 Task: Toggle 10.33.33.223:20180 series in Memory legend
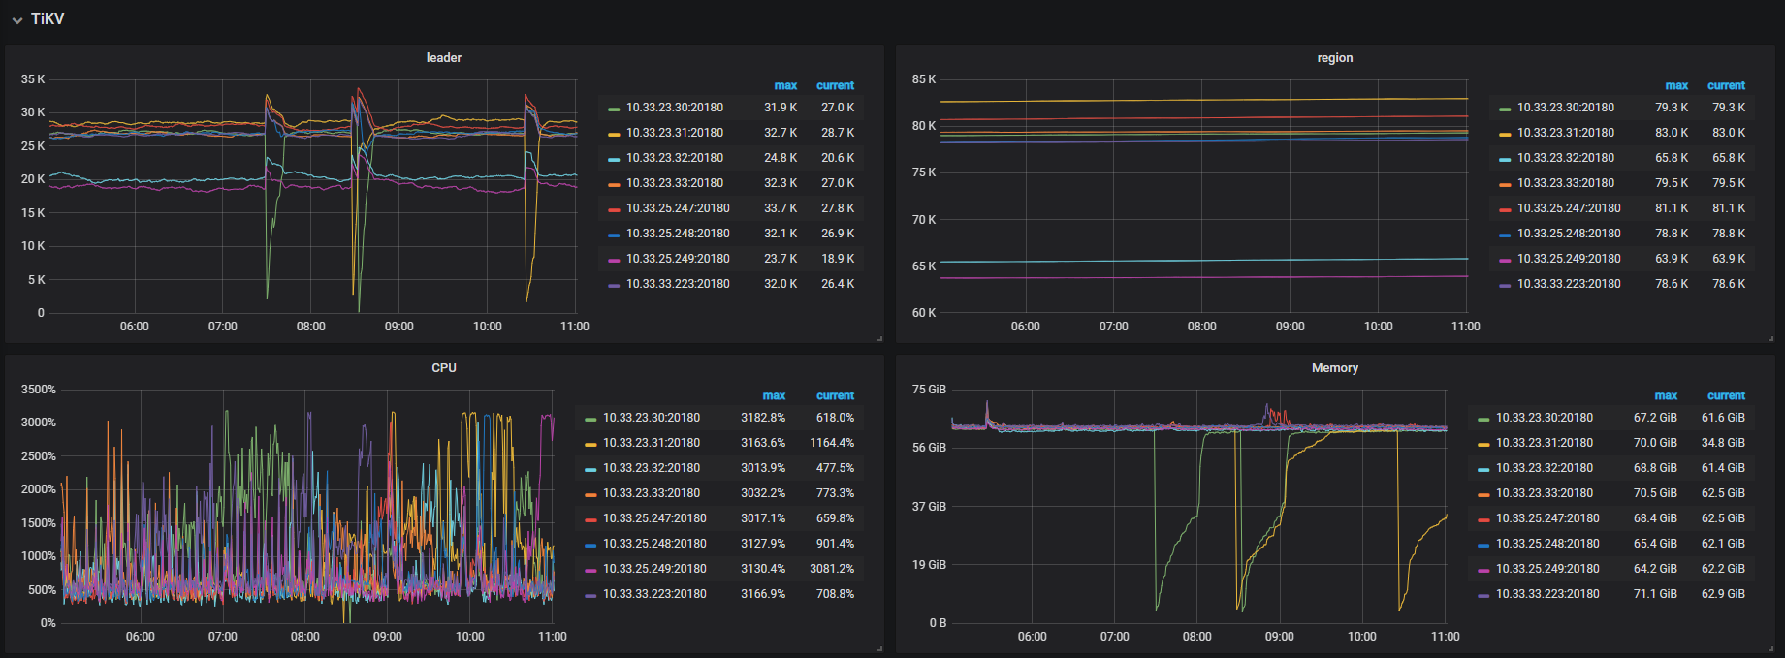[x=1547, y=594]
